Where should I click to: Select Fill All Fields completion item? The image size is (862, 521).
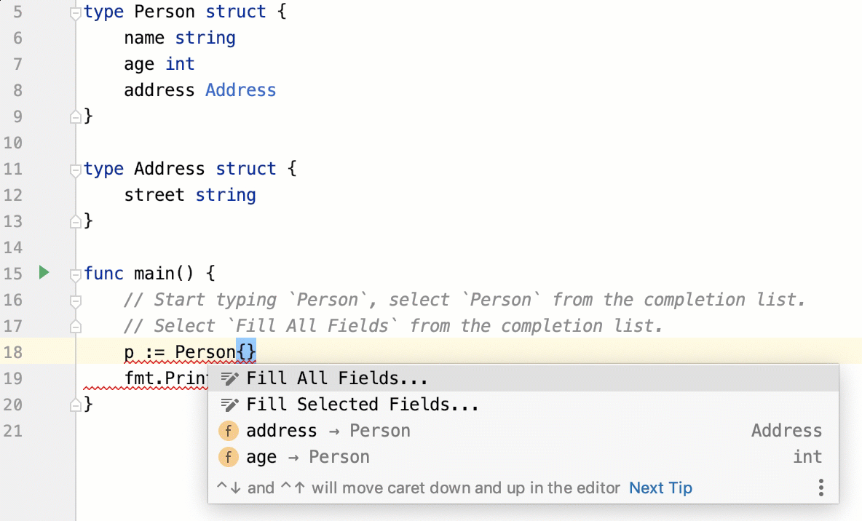pyautogui.click(x=336, y=378)
